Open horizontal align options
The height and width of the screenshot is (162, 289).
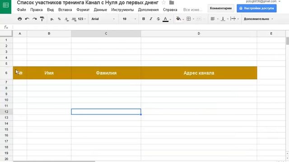(213, 19)
